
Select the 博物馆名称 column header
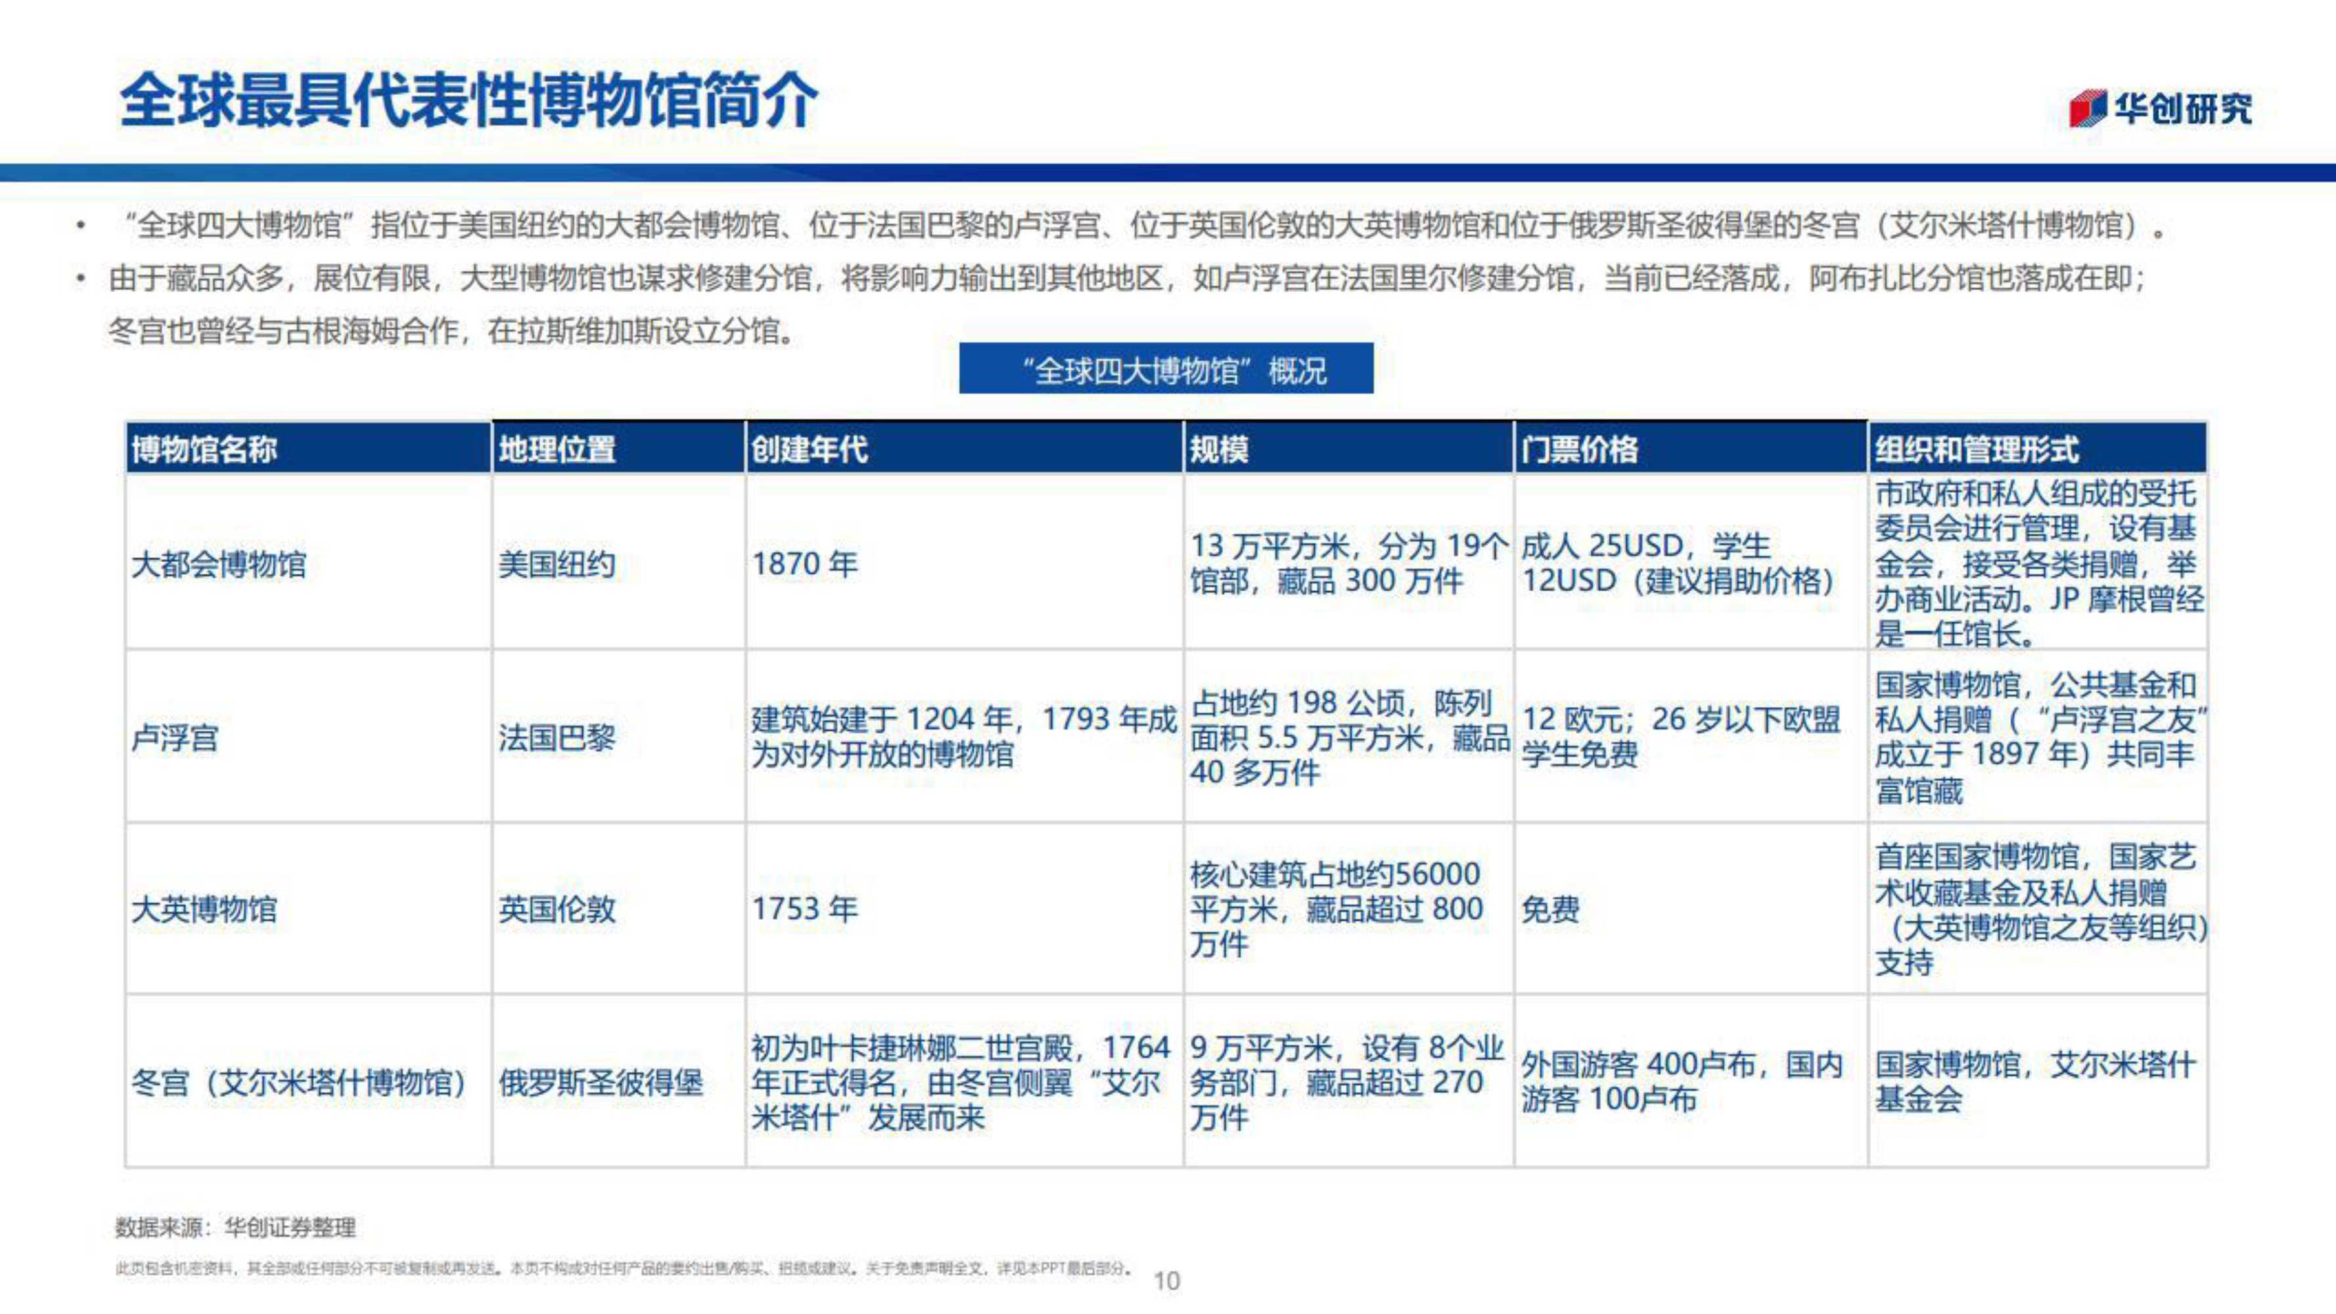(308, 448)
